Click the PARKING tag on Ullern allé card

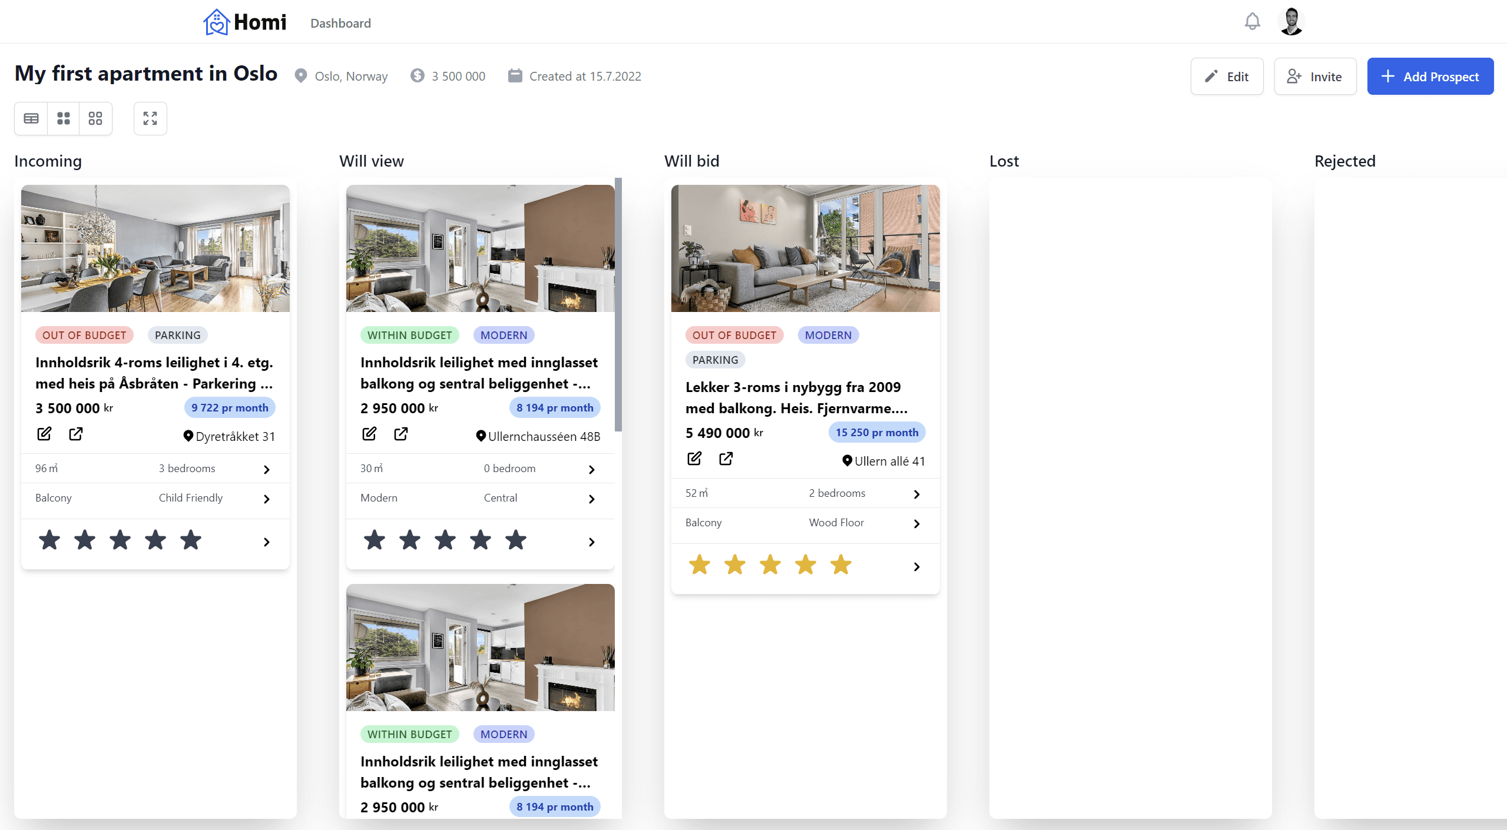[715, 360]
